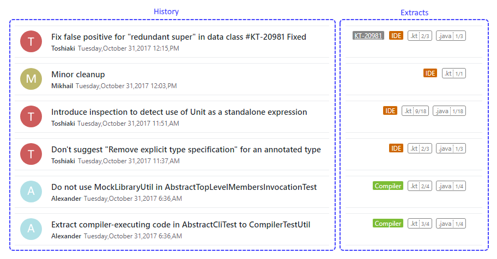Click the .kt 9/18 file badge

[415, 111]
